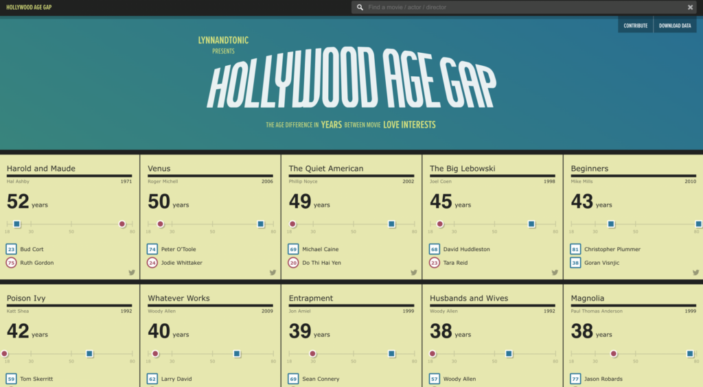
Task: Click the Download Data button
Action: (x=675, y=25)
